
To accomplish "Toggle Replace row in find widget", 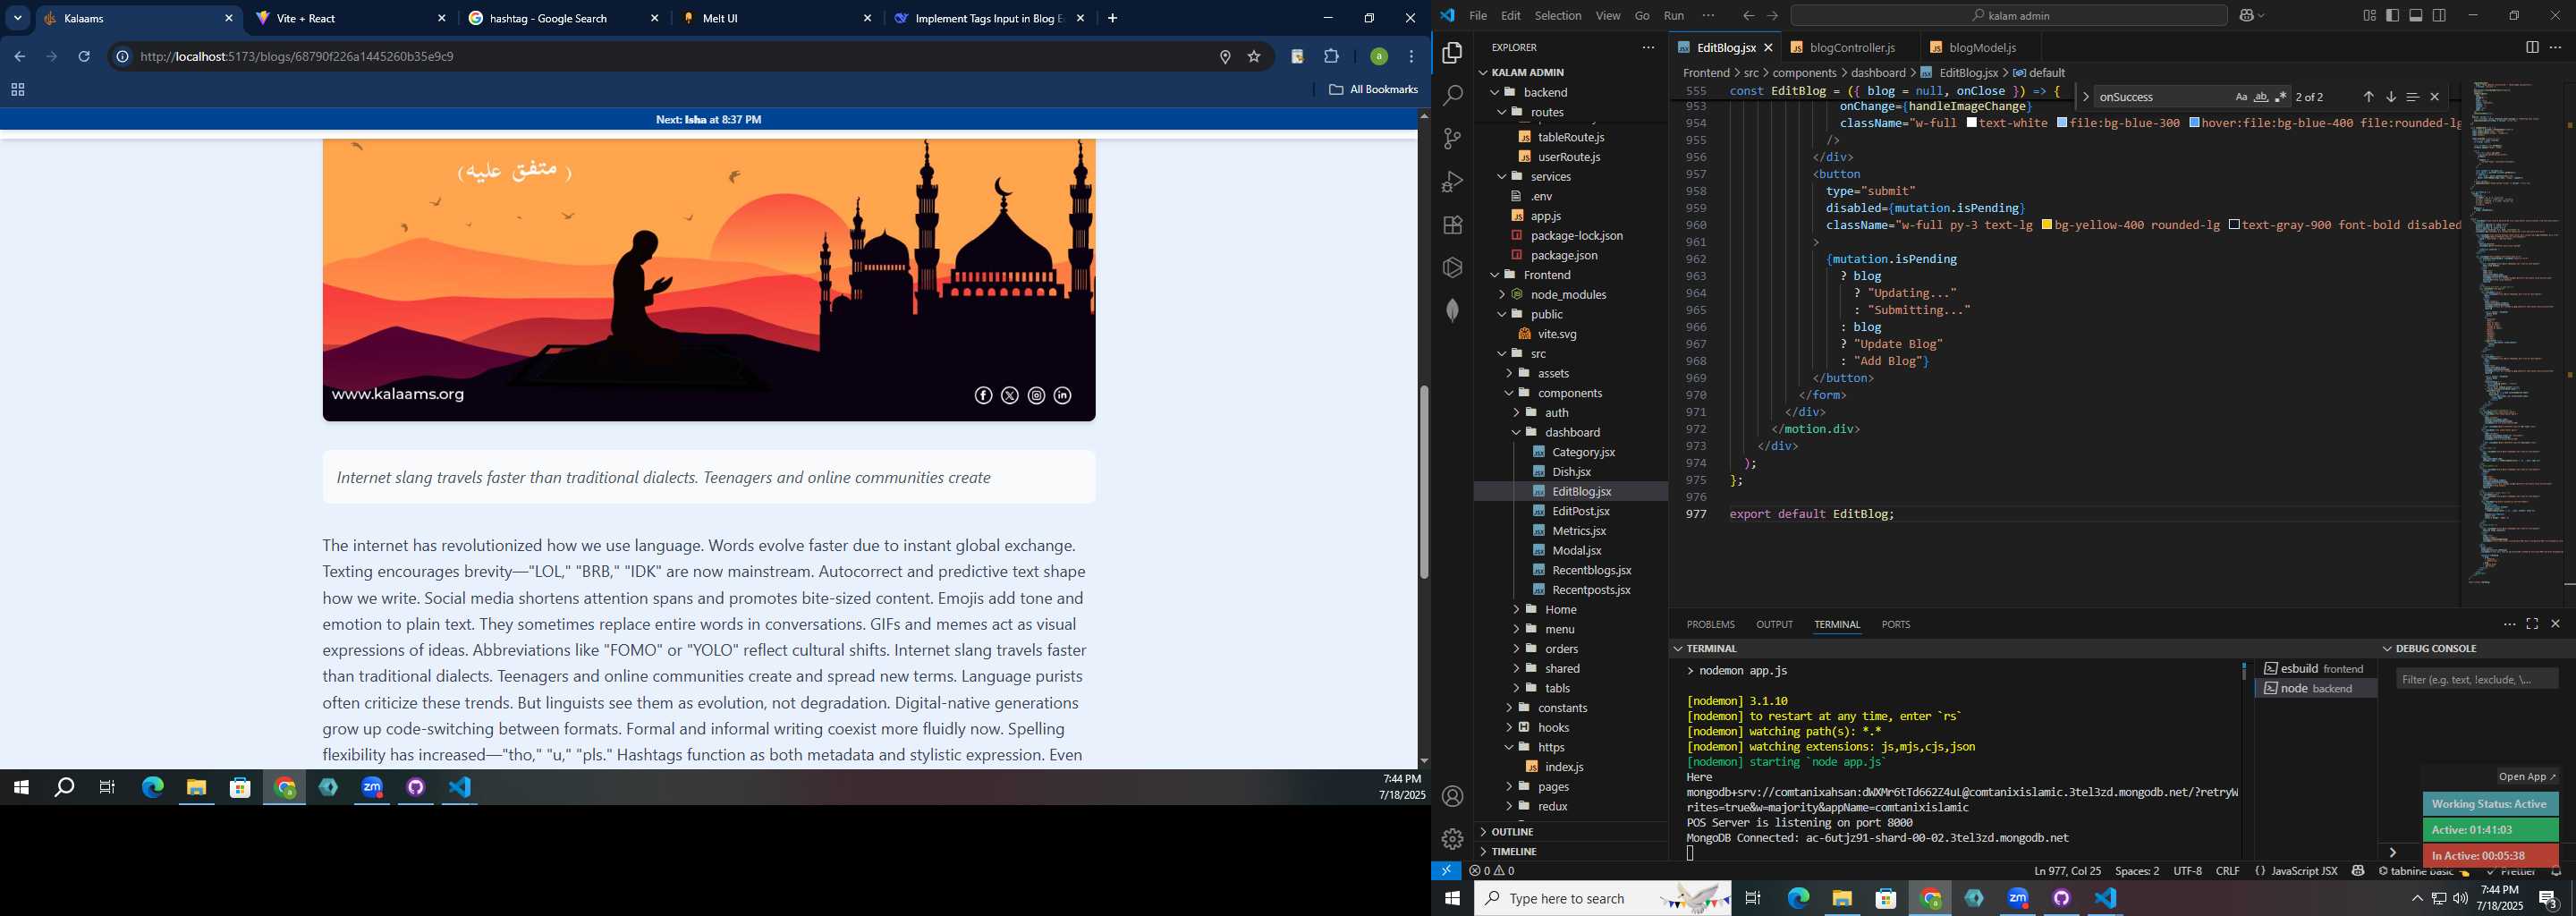I will click(2085, 97).
